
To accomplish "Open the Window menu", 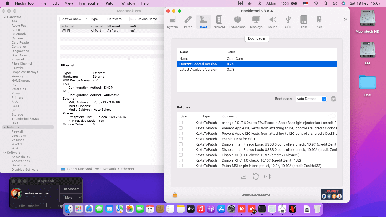I will point(128,3).
